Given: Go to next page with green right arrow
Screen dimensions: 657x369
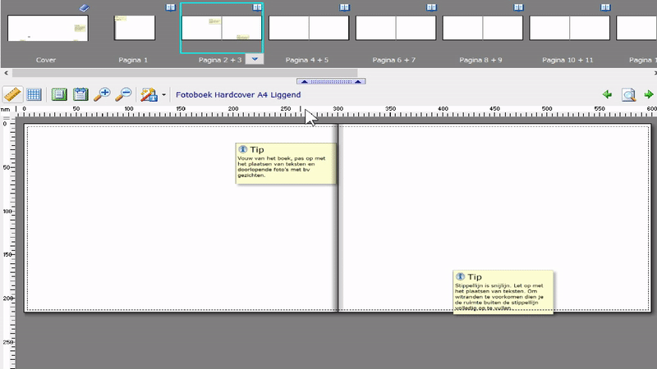Looking at the screenshot, I should [648, 95].
